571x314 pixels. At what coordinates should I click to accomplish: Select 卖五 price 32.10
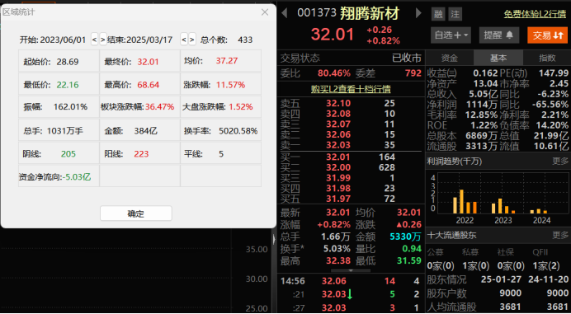pyautogui.click(x=338, y=103)
